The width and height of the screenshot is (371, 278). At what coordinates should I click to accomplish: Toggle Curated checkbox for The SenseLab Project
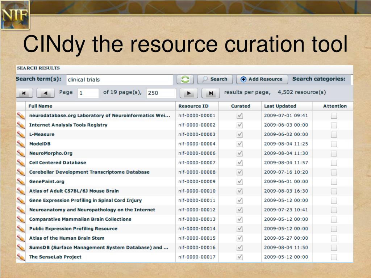pos(240,257)
